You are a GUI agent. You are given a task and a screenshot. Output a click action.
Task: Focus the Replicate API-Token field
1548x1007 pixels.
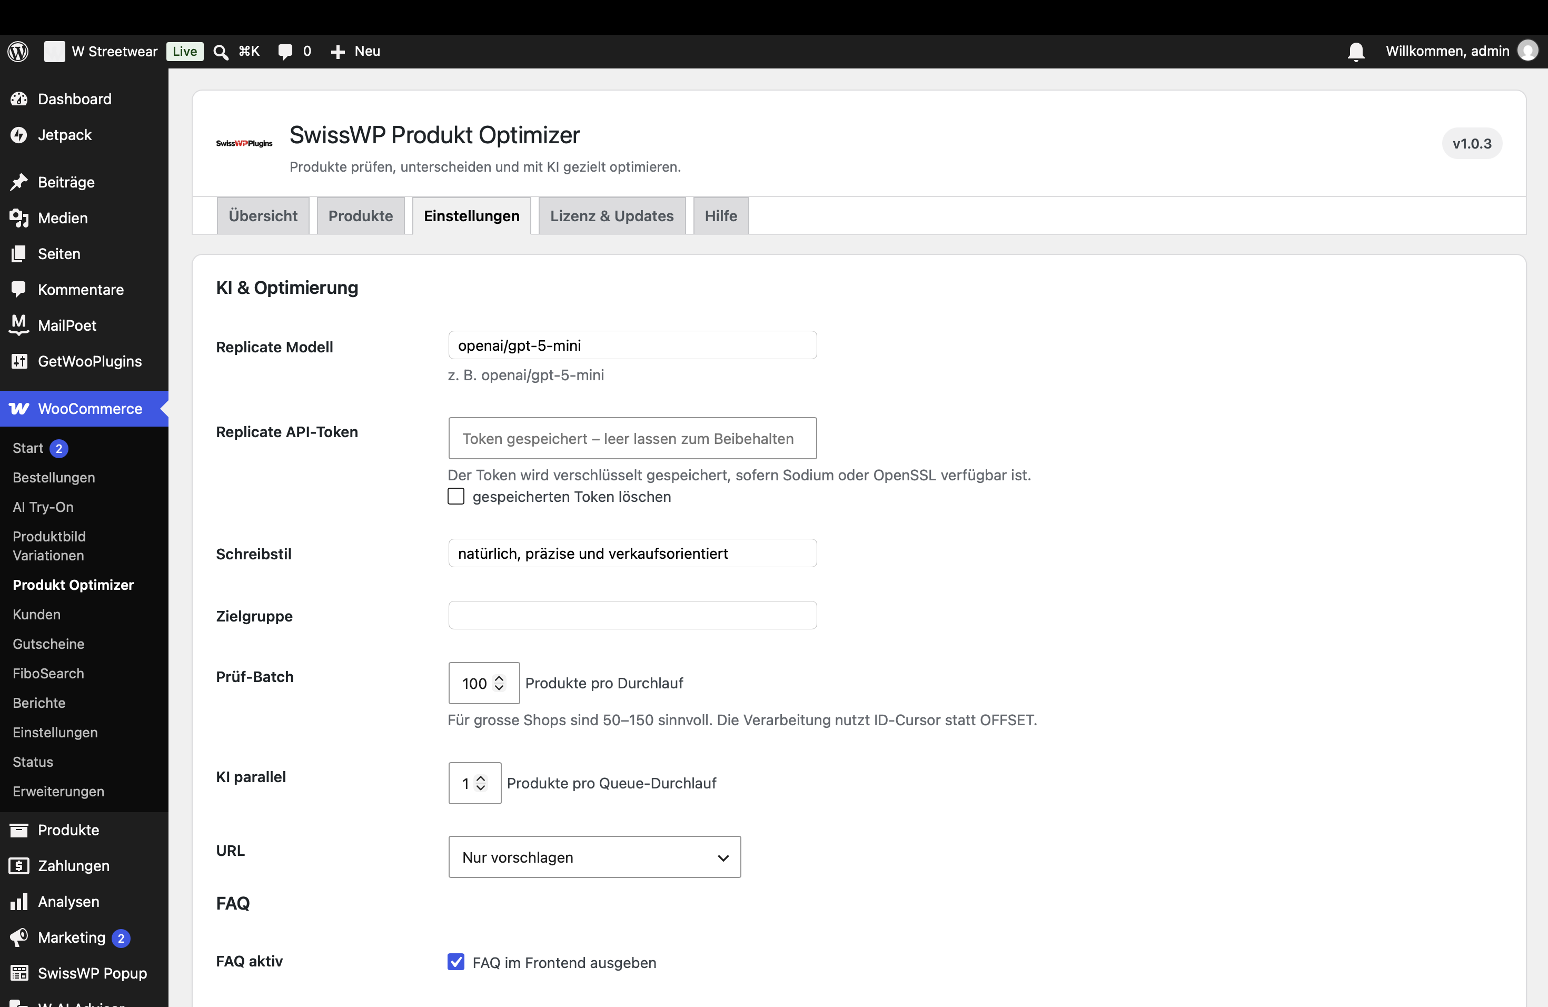[x=632, y=438]
